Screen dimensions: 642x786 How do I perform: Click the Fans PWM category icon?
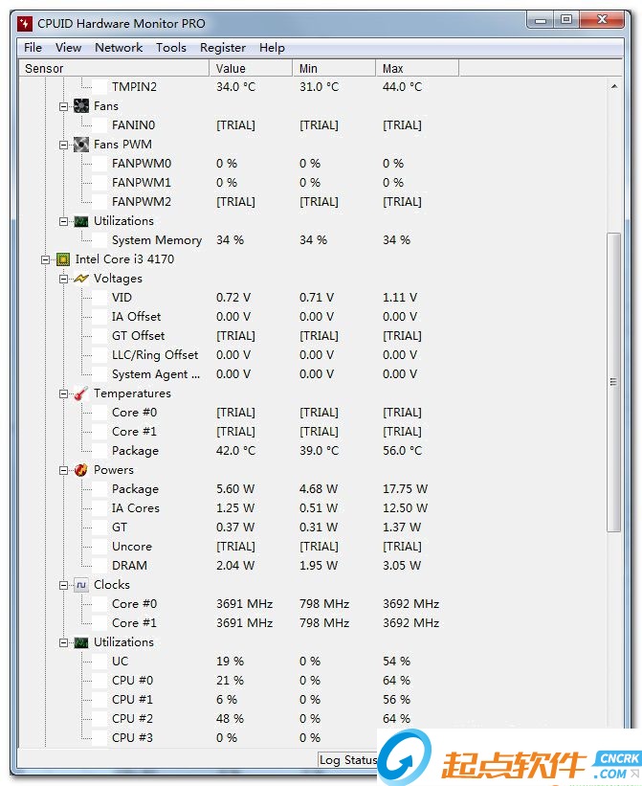(x=81, y=145)
